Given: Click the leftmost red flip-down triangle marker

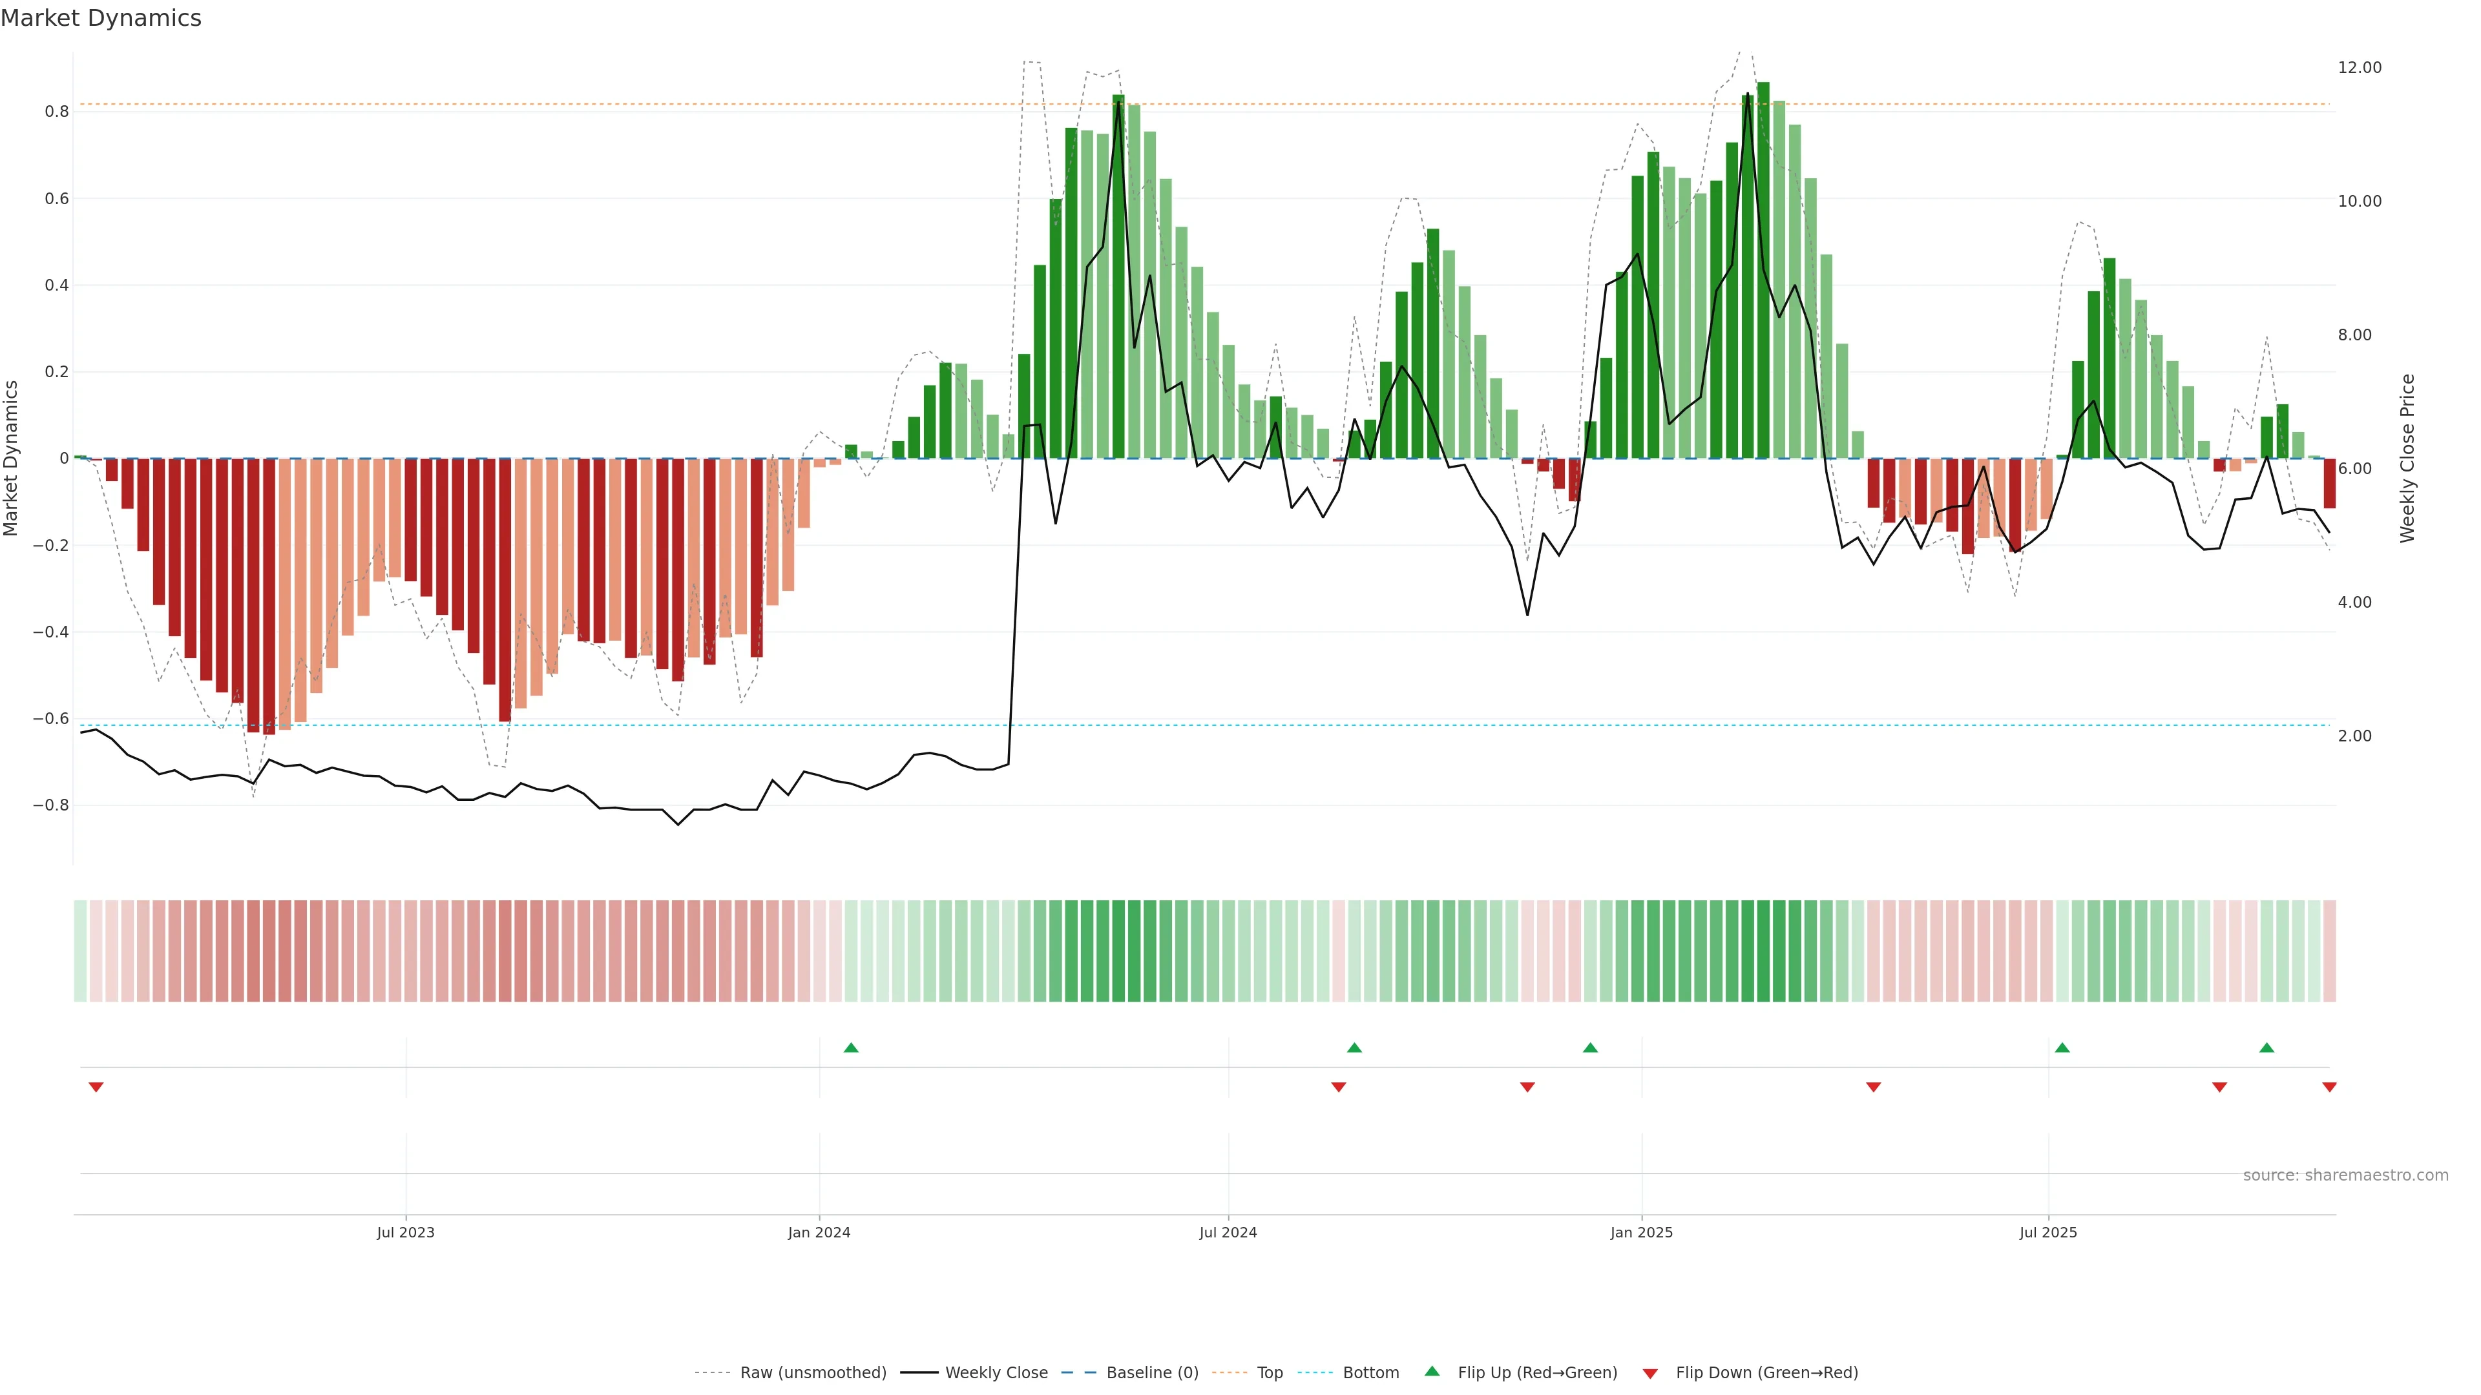Looking at the screenshot, I should 96,1087.
